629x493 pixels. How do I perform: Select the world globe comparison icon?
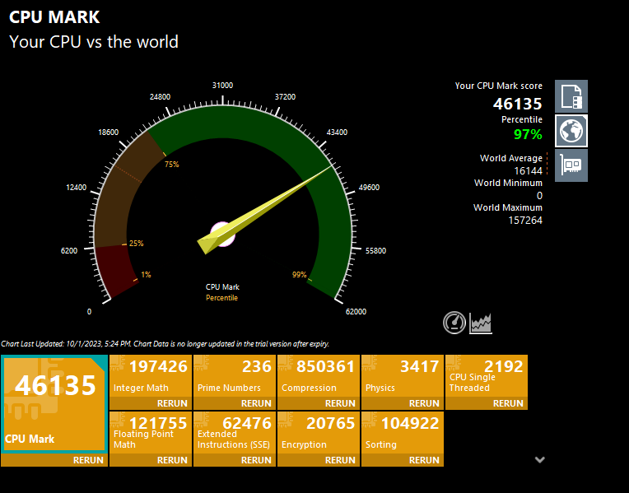571,131
